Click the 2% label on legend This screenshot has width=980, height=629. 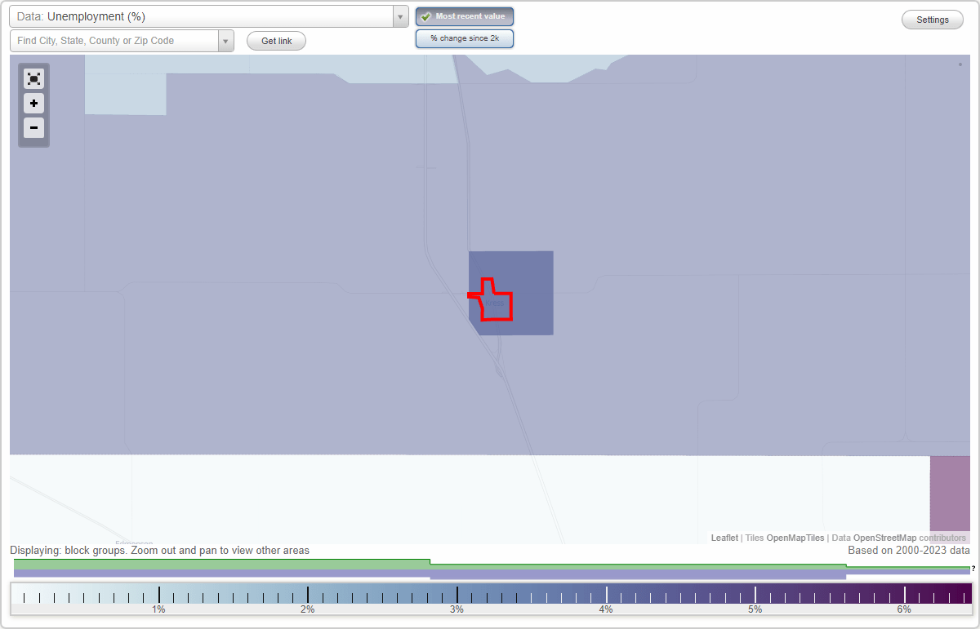pyautogui.click(x=308, y=609)
